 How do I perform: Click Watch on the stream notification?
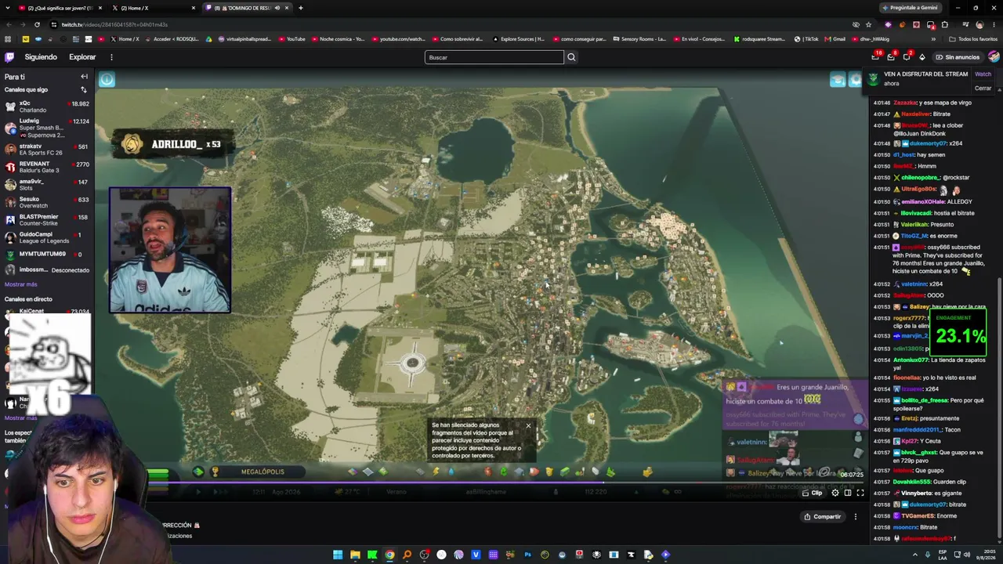point(983,74)
